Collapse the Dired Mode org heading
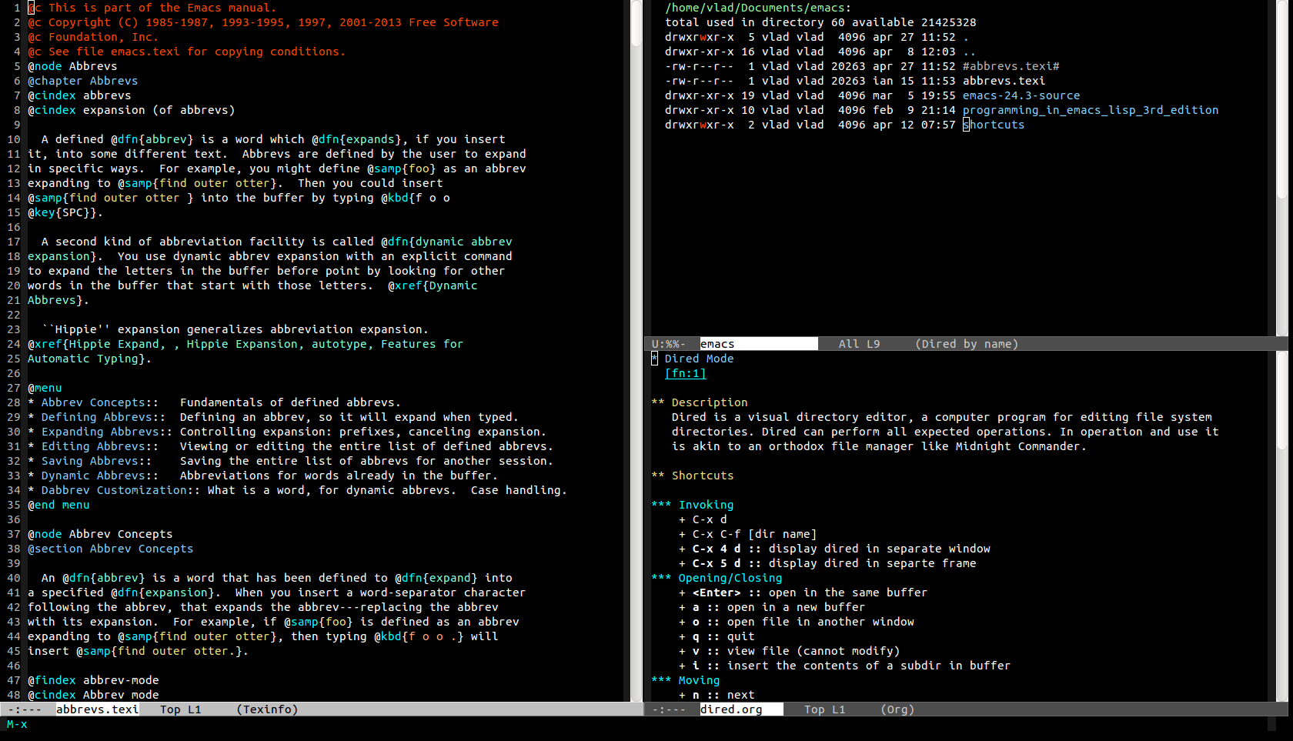Viewport: 1293px width, 741px height. [x=692, y=359]
